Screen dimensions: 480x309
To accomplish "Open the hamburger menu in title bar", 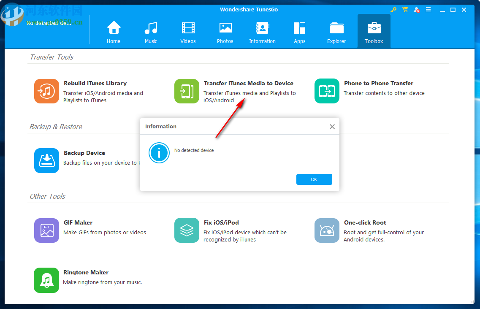I will pyautogui.click(x=428, y=9).
